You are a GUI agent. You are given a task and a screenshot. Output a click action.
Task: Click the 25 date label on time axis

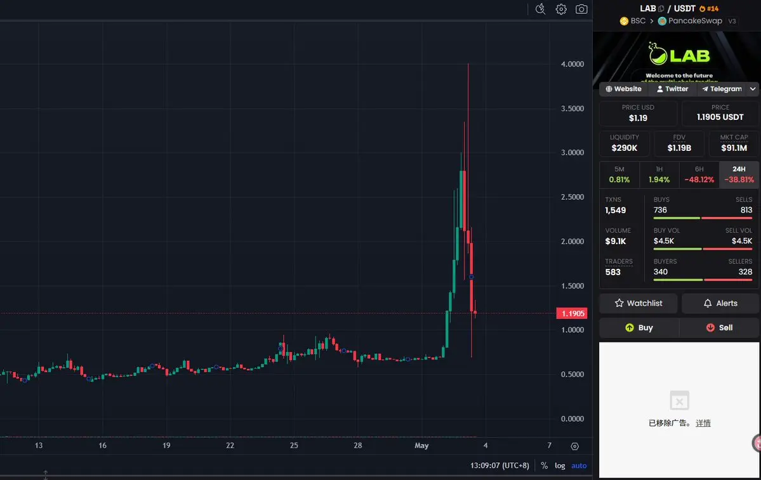pyautogui.click(x=294, y=446)
